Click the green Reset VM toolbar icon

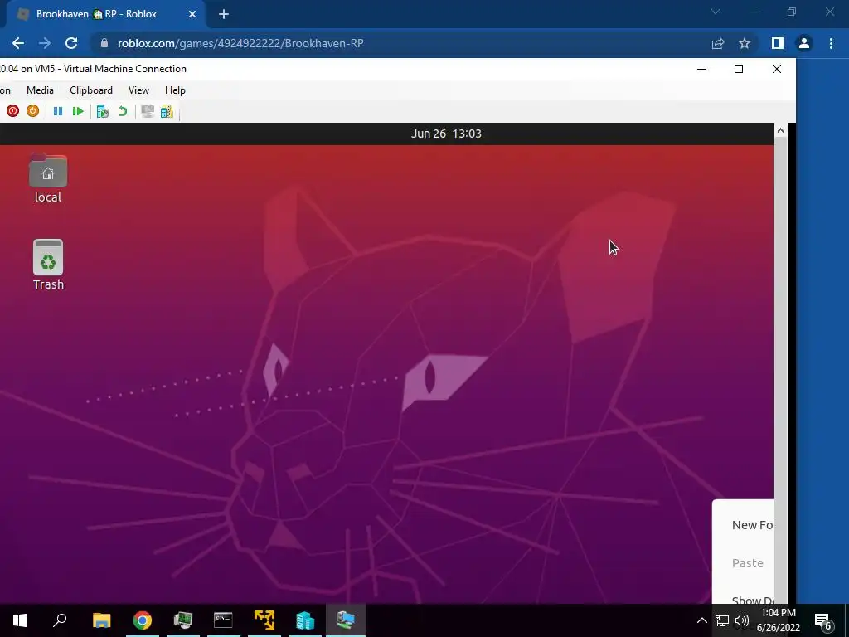click(78, 111)
